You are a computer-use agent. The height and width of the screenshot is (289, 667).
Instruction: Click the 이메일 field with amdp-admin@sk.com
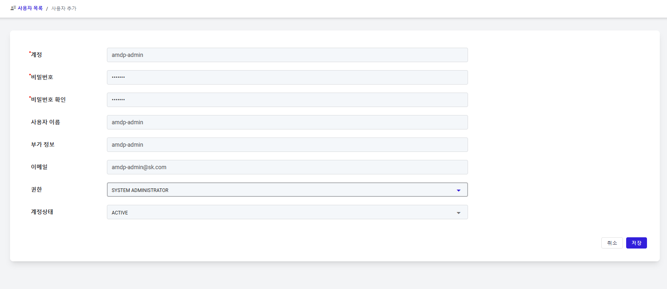287,167
